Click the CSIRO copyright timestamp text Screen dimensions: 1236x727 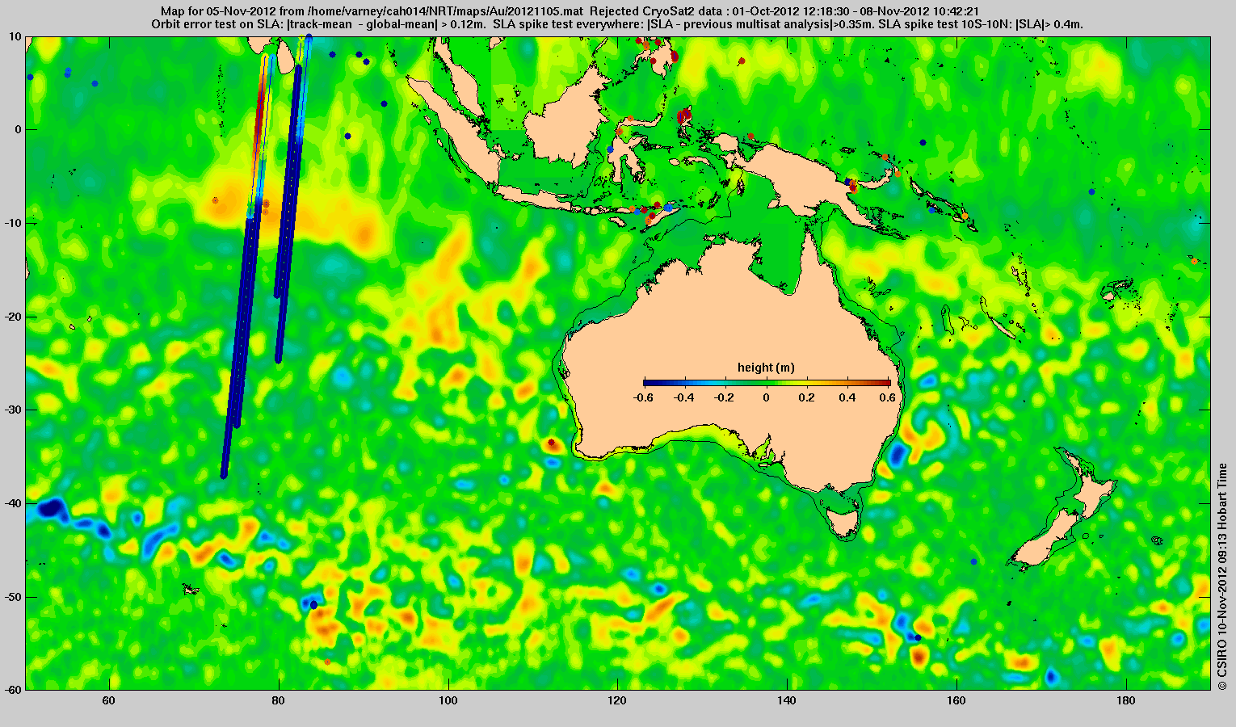[x=1222, y=576]
